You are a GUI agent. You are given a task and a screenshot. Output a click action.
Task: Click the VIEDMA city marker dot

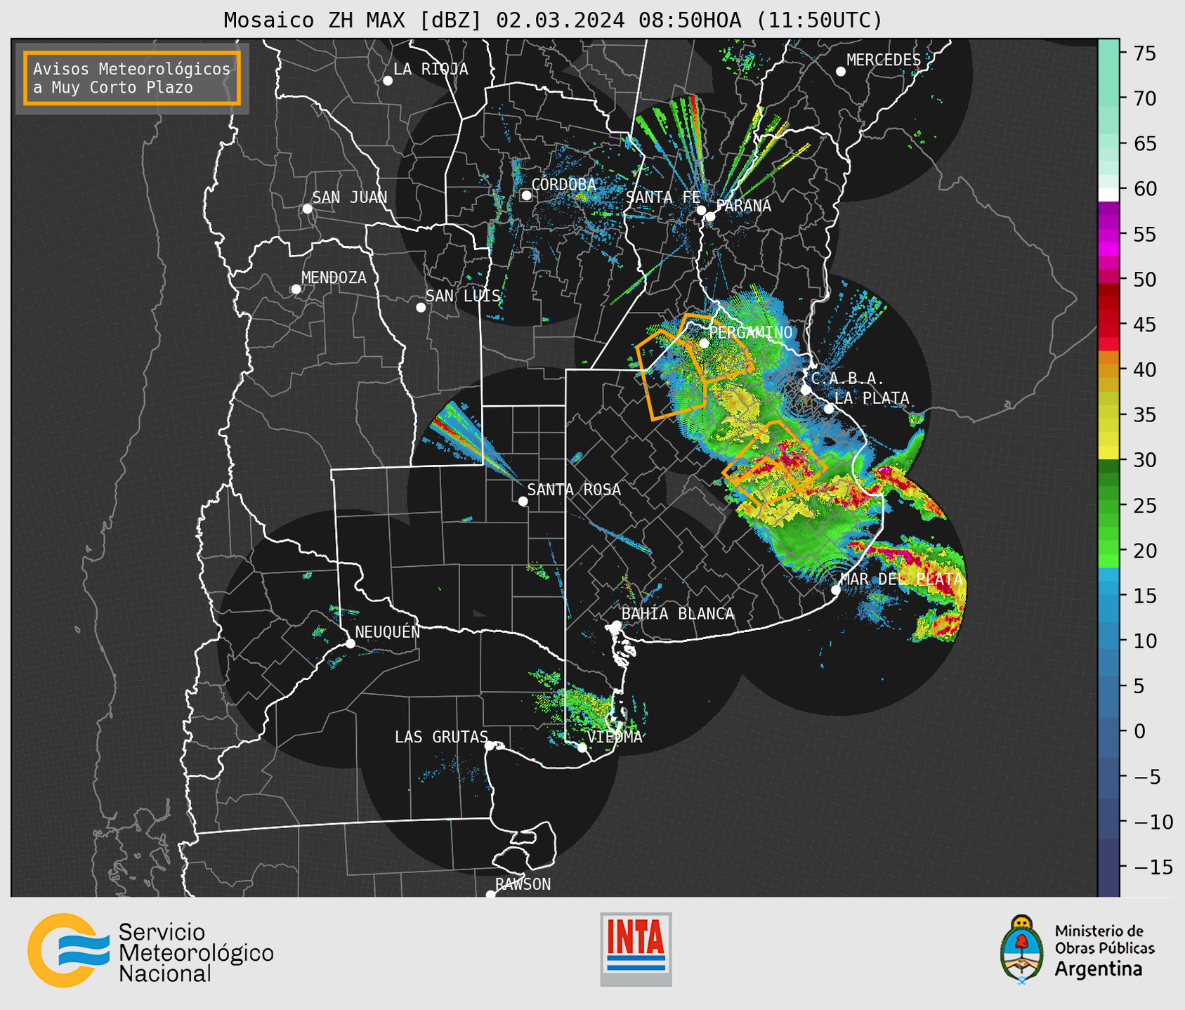pos(582,747)
